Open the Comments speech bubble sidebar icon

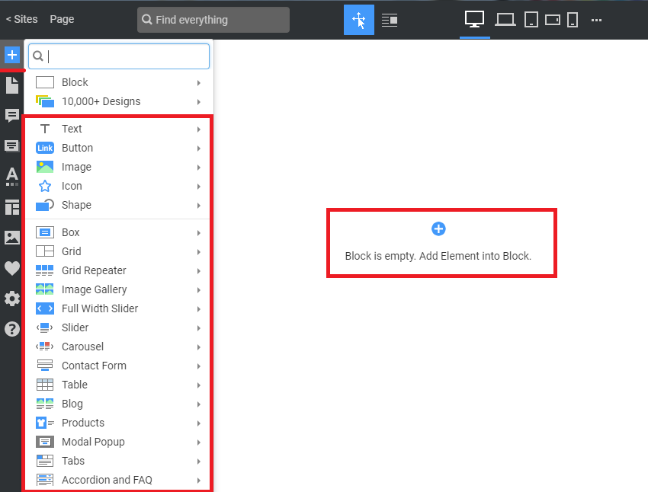click(12, 116)
